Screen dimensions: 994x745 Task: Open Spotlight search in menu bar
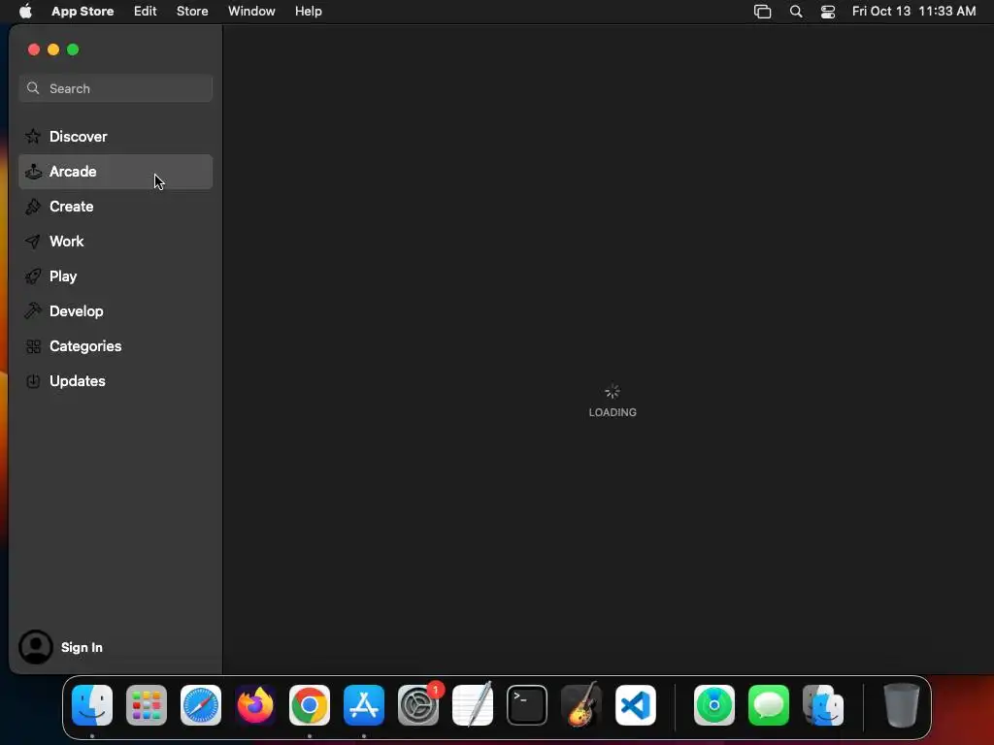click(x=796, y=12)
